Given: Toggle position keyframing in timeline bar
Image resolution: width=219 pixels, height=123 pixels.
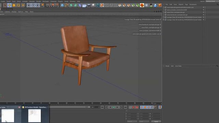Looking at the screenshot, I should pos(142,107).
